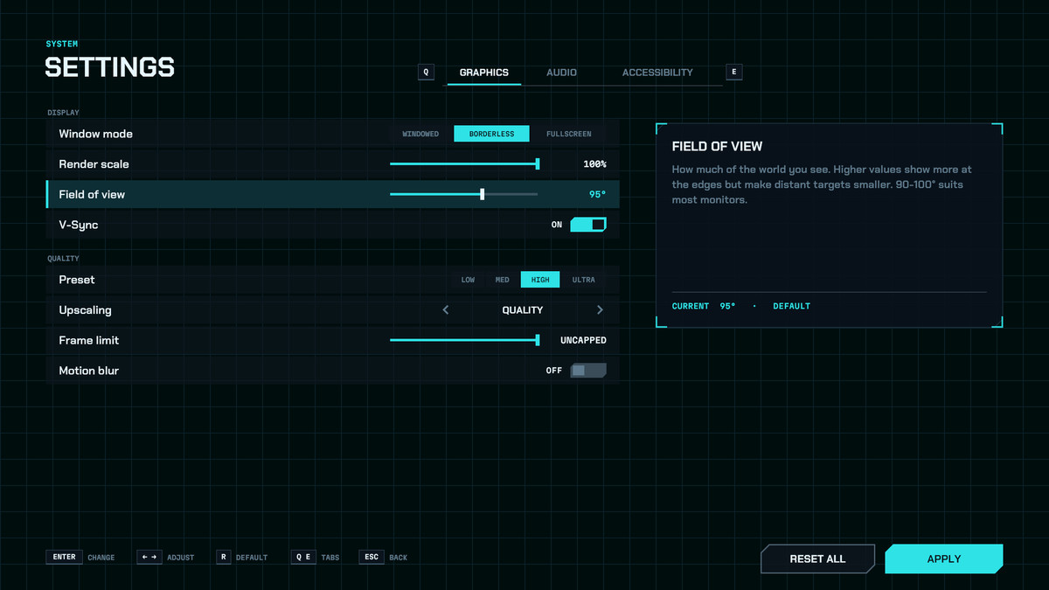
Task: Click next arrow for Upscaling
Action: click(x=600, y=310)
